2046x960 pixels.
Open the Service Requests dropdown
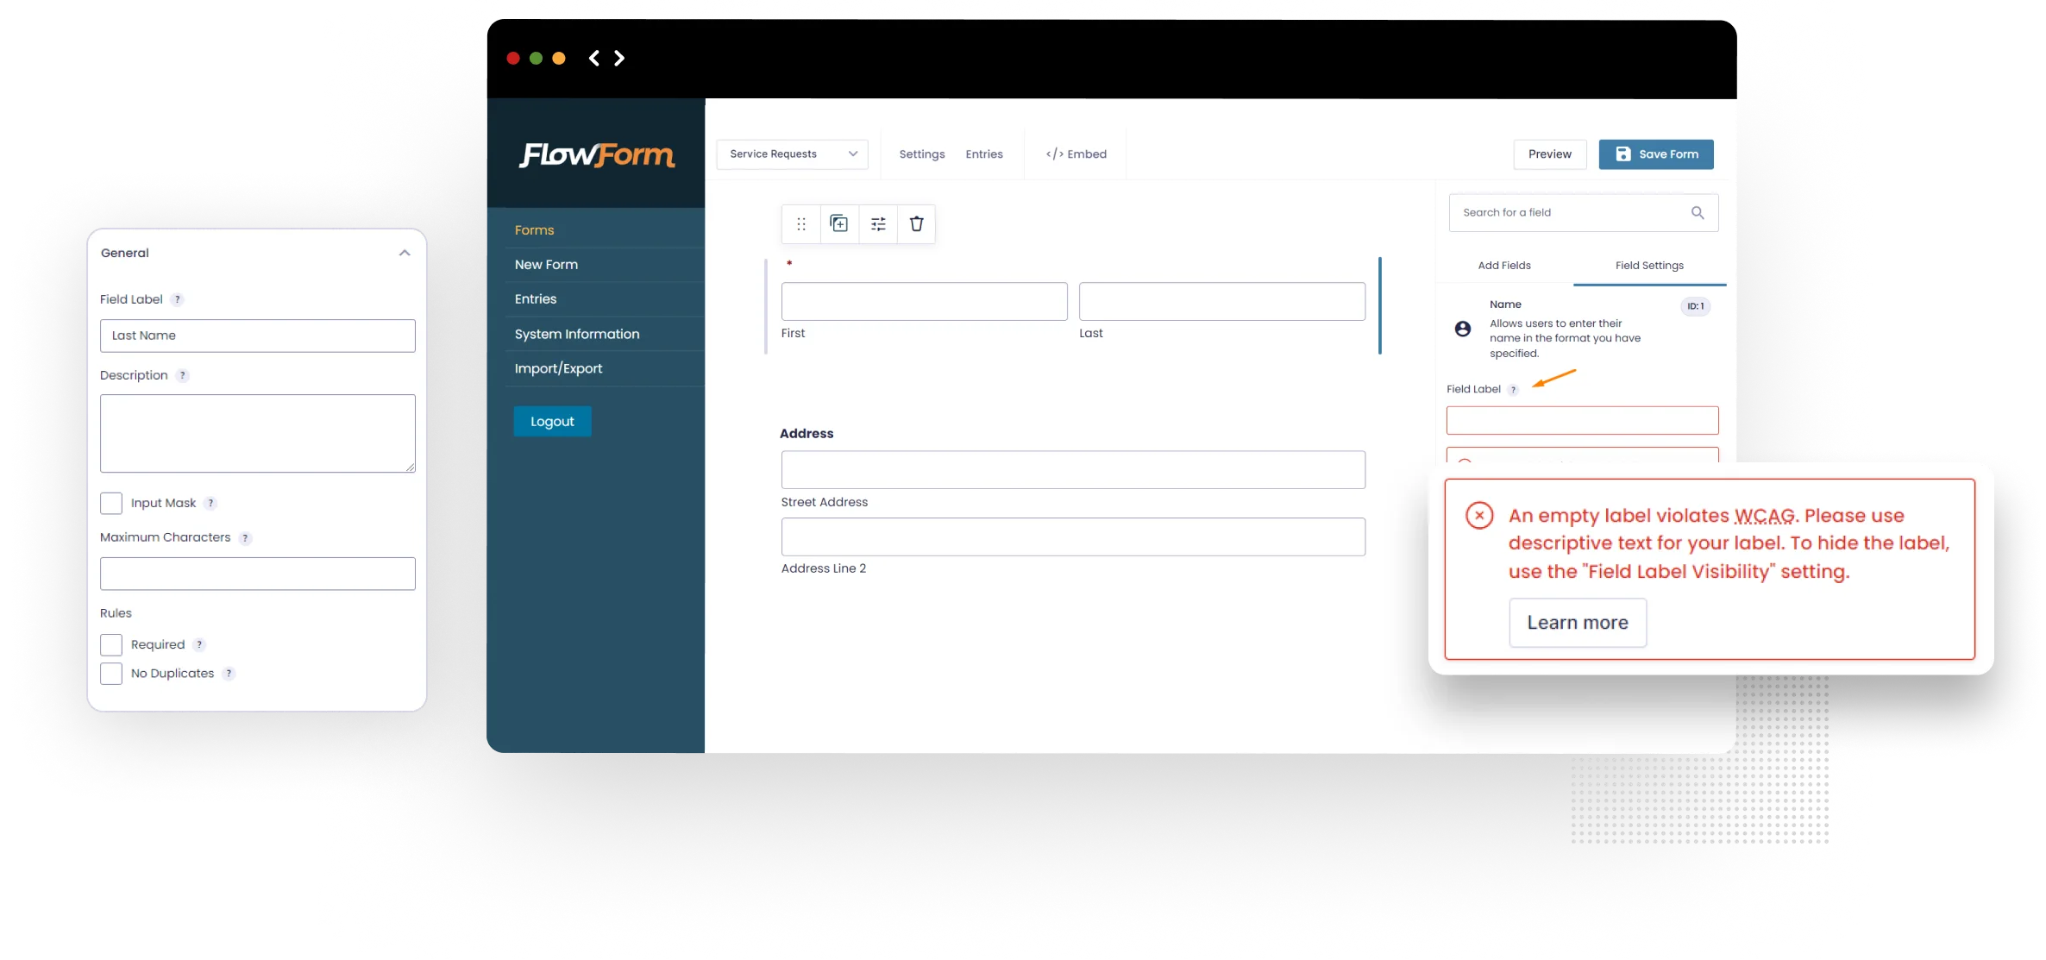click(792, 154)
